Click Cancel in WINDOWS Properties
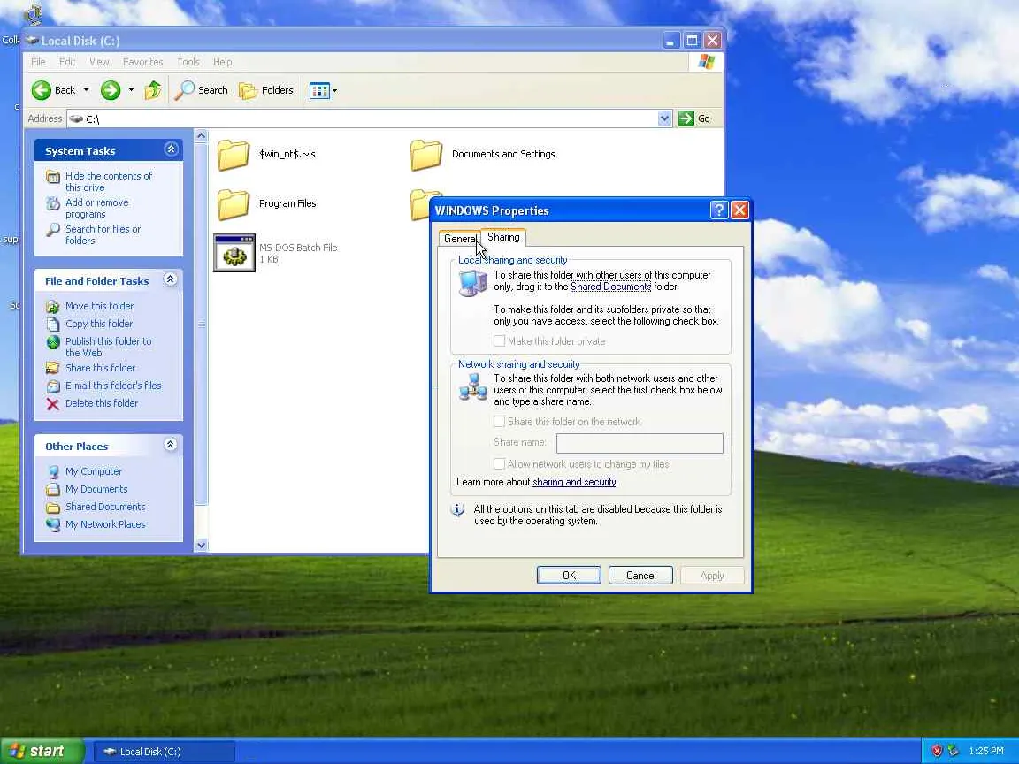This screenshot has height=764, width=1019. pos(640,576)
